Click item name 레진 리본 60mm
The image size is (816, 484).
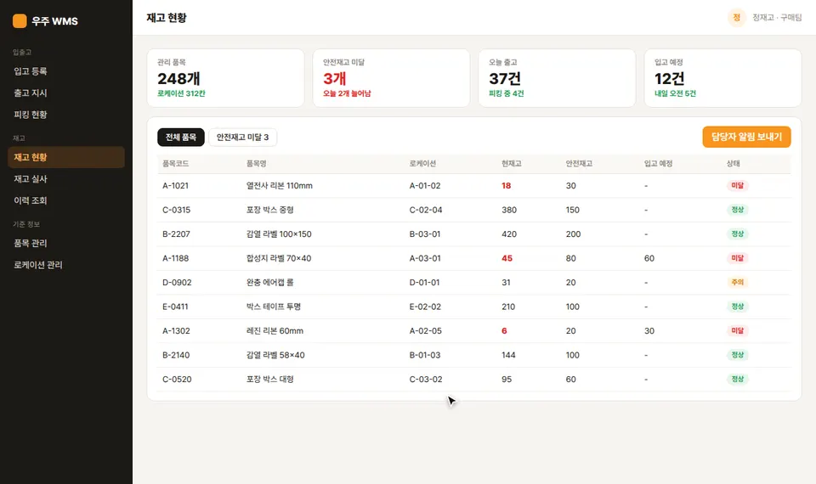click(275, 330)
